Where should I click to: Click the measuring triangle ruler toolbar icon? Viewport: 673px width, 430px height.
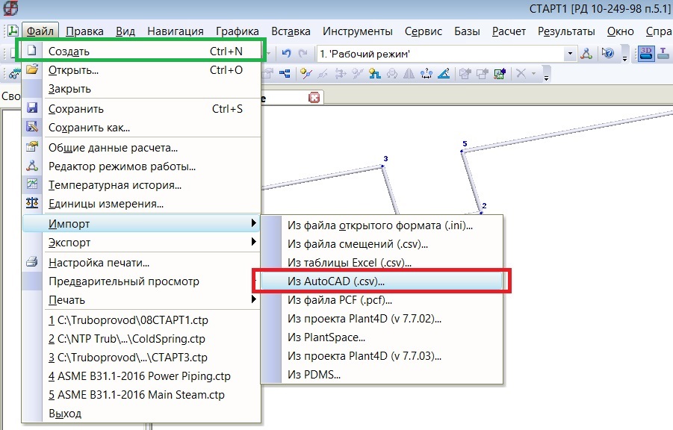pos(443,73)
